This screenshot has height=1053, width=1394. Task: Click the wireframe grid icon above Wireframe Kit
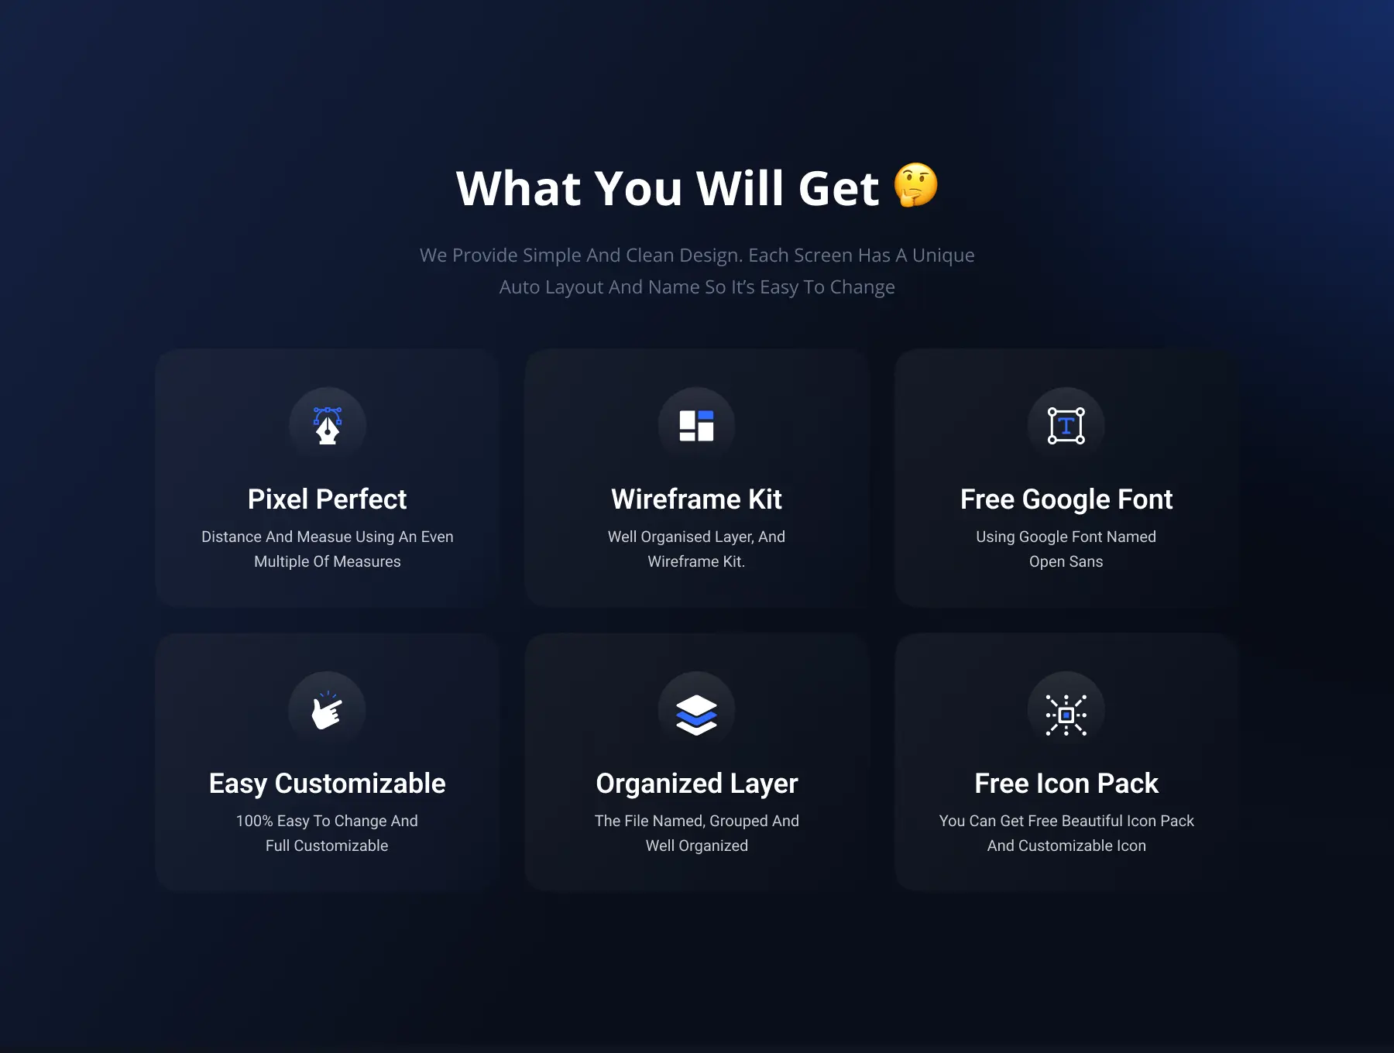coord(696,426)
